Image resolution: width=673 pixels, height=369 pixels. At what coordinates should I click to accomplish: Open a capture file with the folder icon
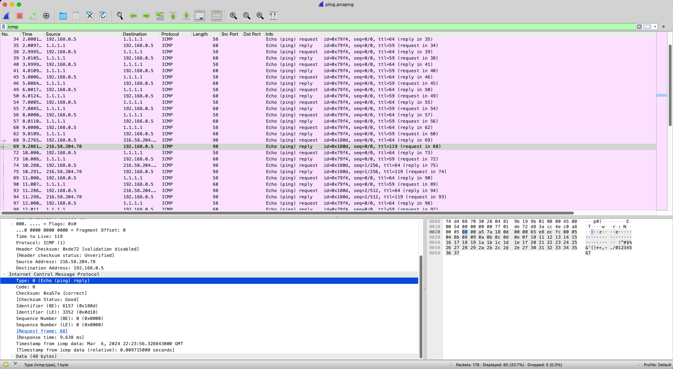(x=63, y=16)
